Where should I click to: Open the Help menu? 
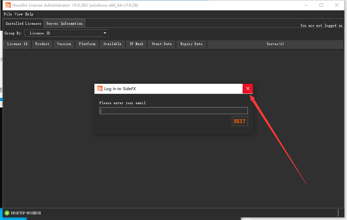(x=29, y=14)
